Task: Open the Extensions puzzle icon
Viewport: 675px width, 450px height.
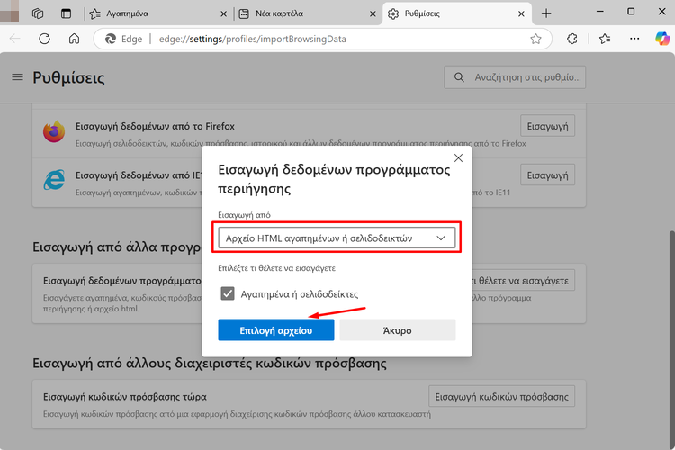Action: click(x=572, y=40)
